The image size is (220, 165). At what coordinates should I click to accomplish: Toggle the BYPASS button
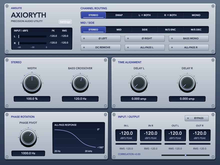pyautogui.click(x=197, y=118)
